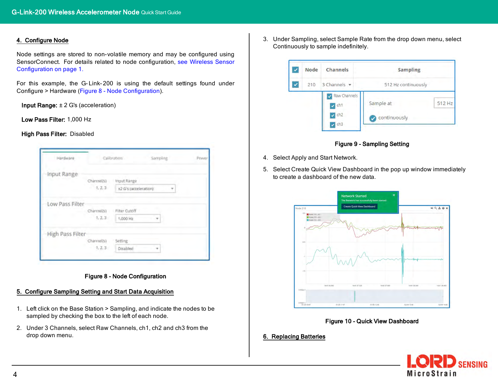498x377 pixels.
Task: Toggle the checkbox for node 210
Action: [x=295, y=84]
